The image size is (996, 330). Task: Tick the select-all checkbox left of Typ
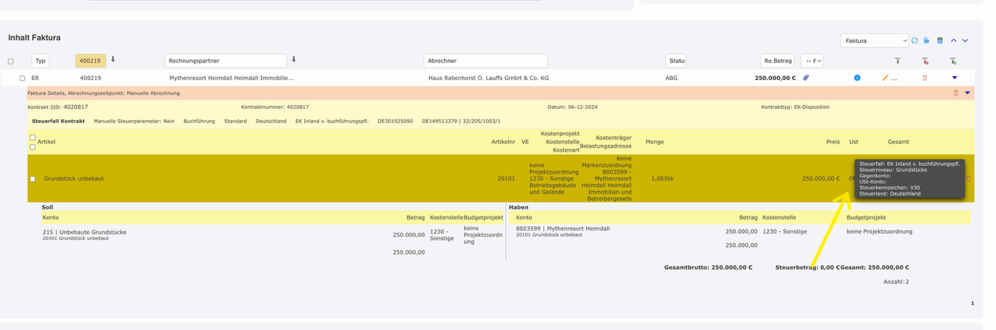[x=11, y=61]
